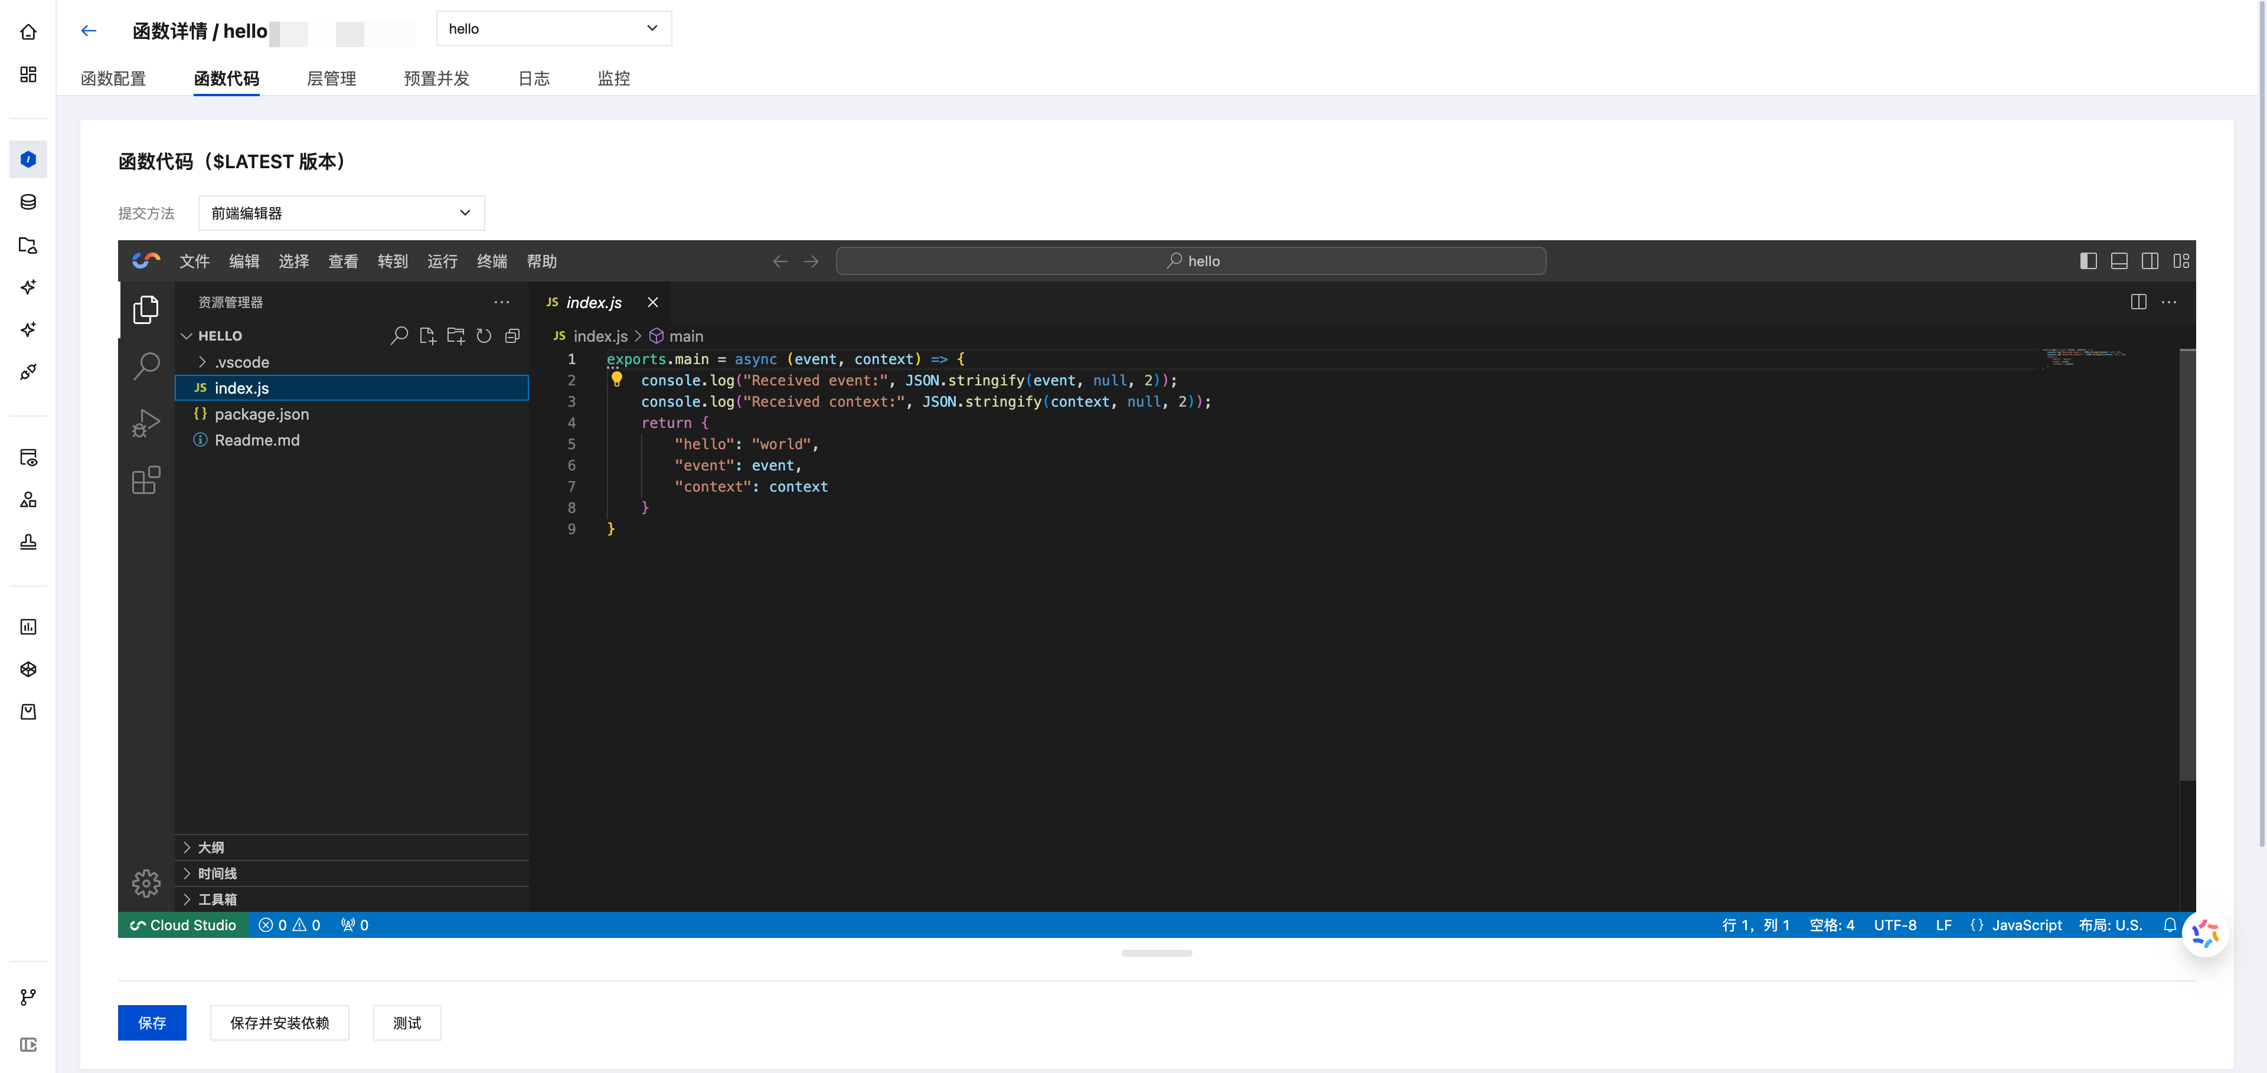
Task: Open the settings gear in editor
Action: 146,882
